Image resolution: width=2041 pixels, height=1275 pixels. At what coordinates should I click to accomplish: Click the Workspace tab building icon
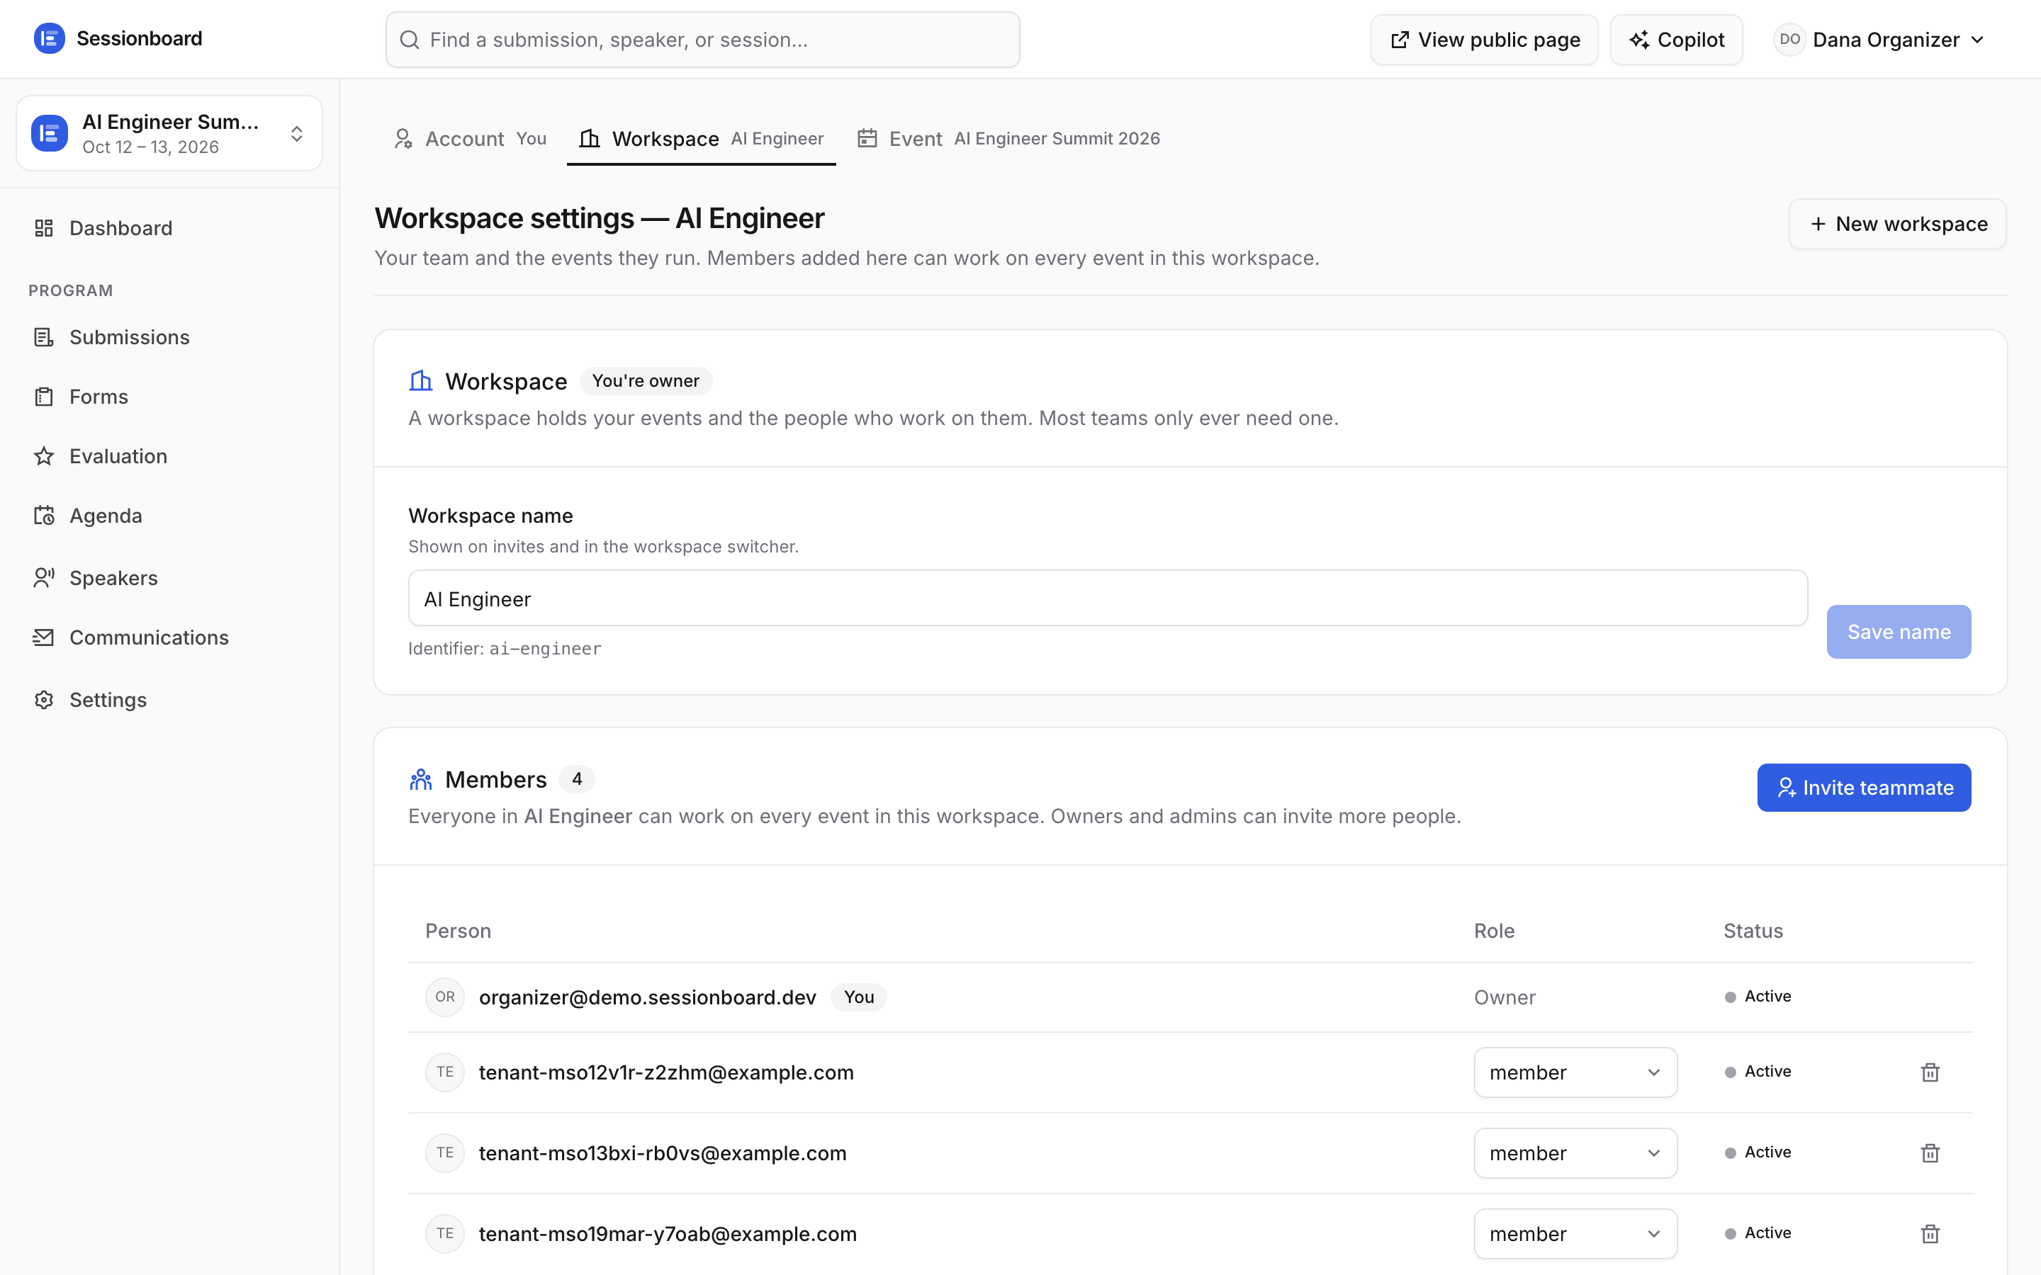tap(590, 138)
